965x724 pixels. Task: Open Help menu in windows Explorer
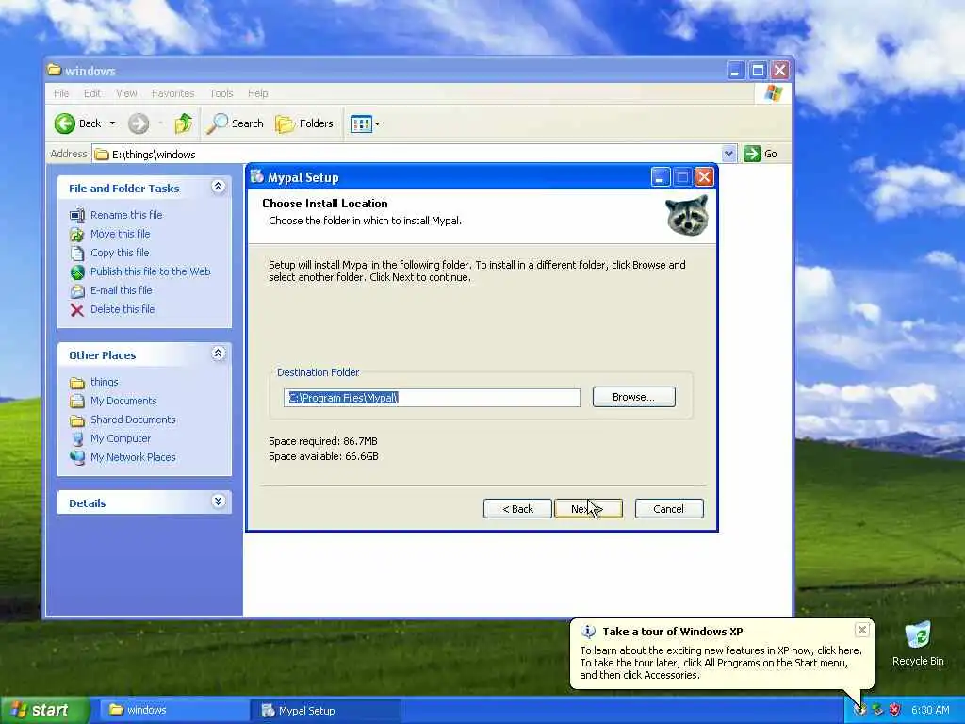point(258,93)
